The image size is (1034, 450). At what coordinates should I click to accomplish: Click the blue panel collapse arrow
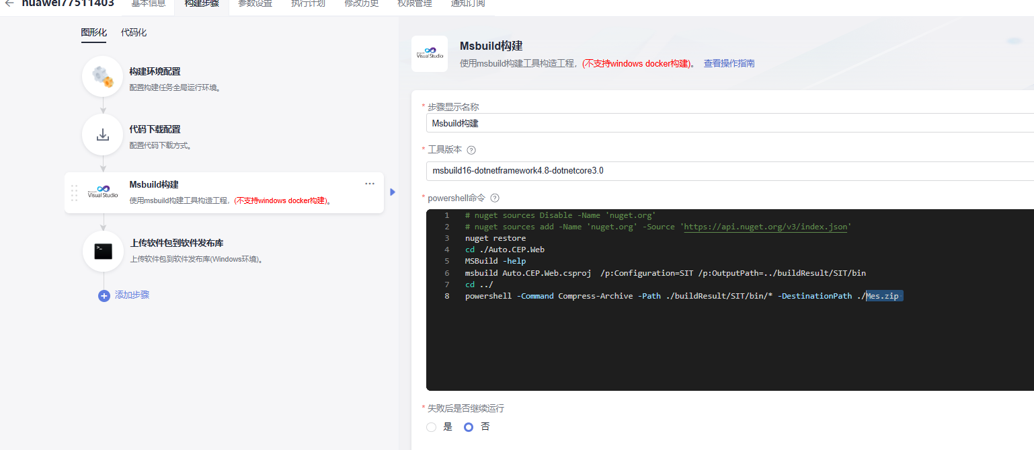pos(393,192)
